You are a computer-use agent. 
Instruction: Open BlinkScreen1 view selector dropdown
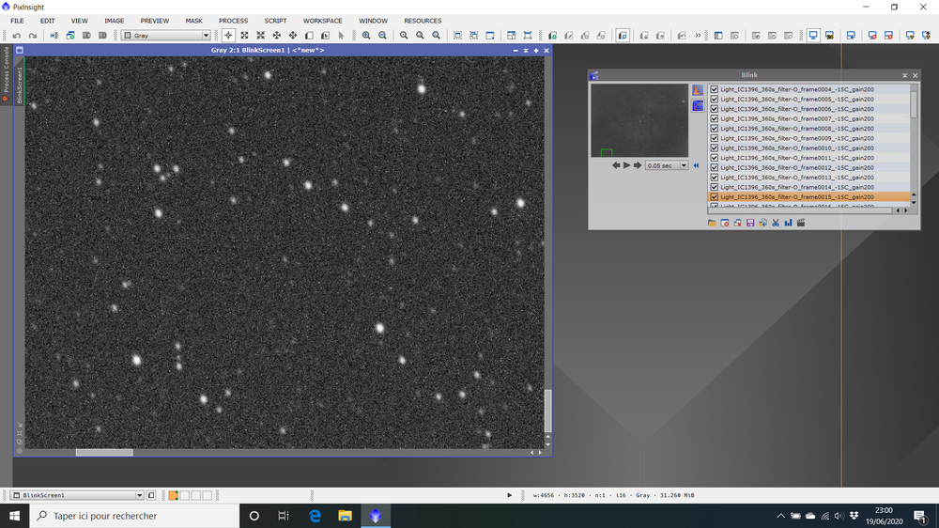point(77,495)
